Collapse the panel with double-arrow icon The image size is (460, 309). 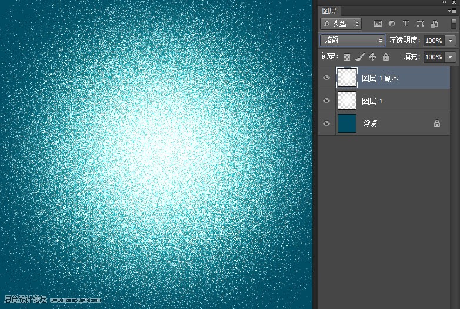[445, 2]
